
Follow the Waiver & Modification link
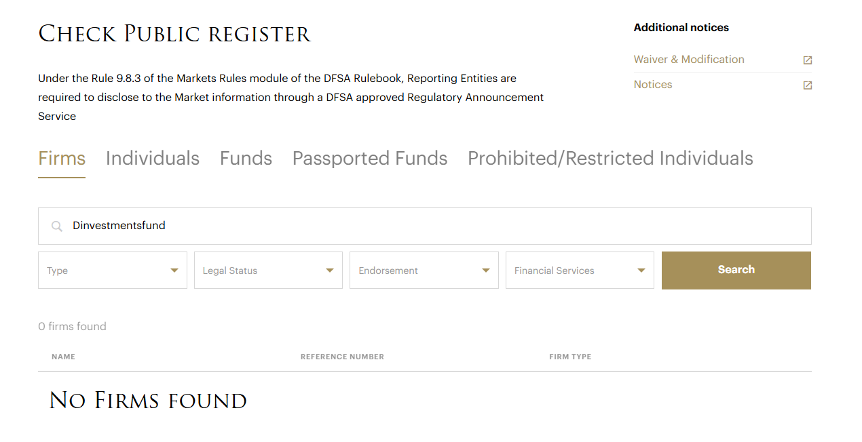pyautogui.click(x=689, y=60)
